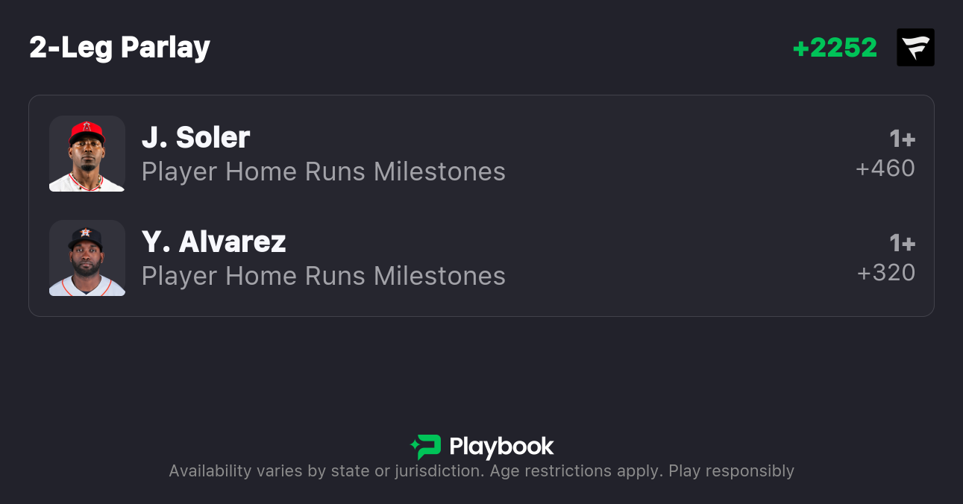Click the 1+ milestone for J. Soler

pos(902,139)
